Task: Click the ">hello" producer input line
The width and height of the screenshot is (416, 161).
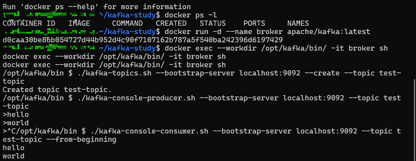Action: pos(16,114)
